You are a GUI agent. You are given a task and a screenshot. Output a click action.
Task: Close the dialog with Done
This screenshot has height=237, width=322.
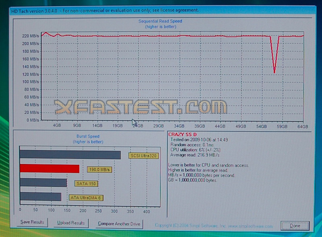click(295, 226)
